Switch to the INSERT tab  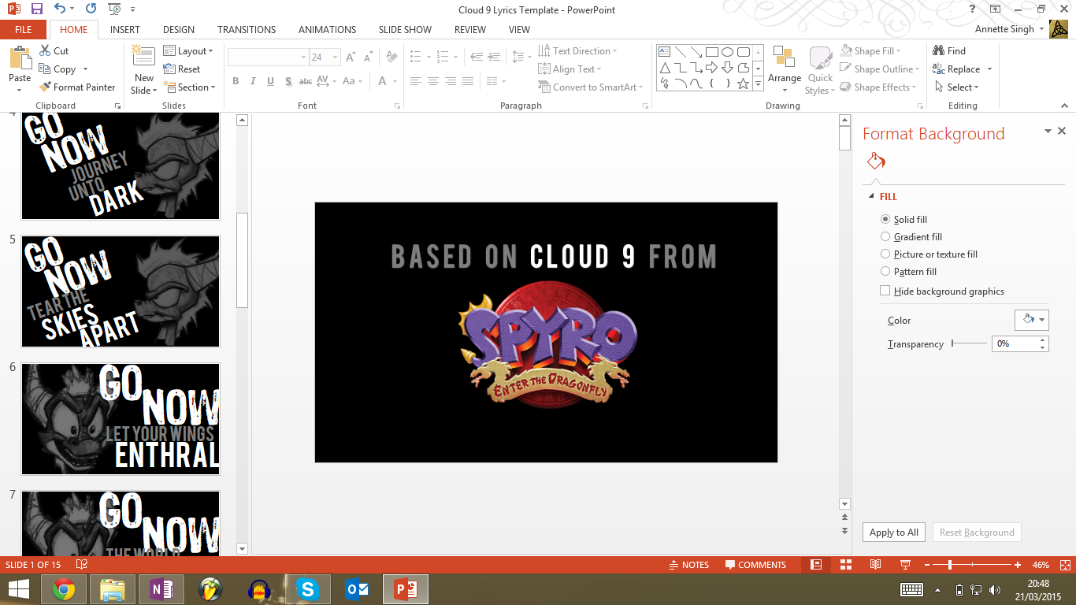pyautogui.click(x=125, y=29)
